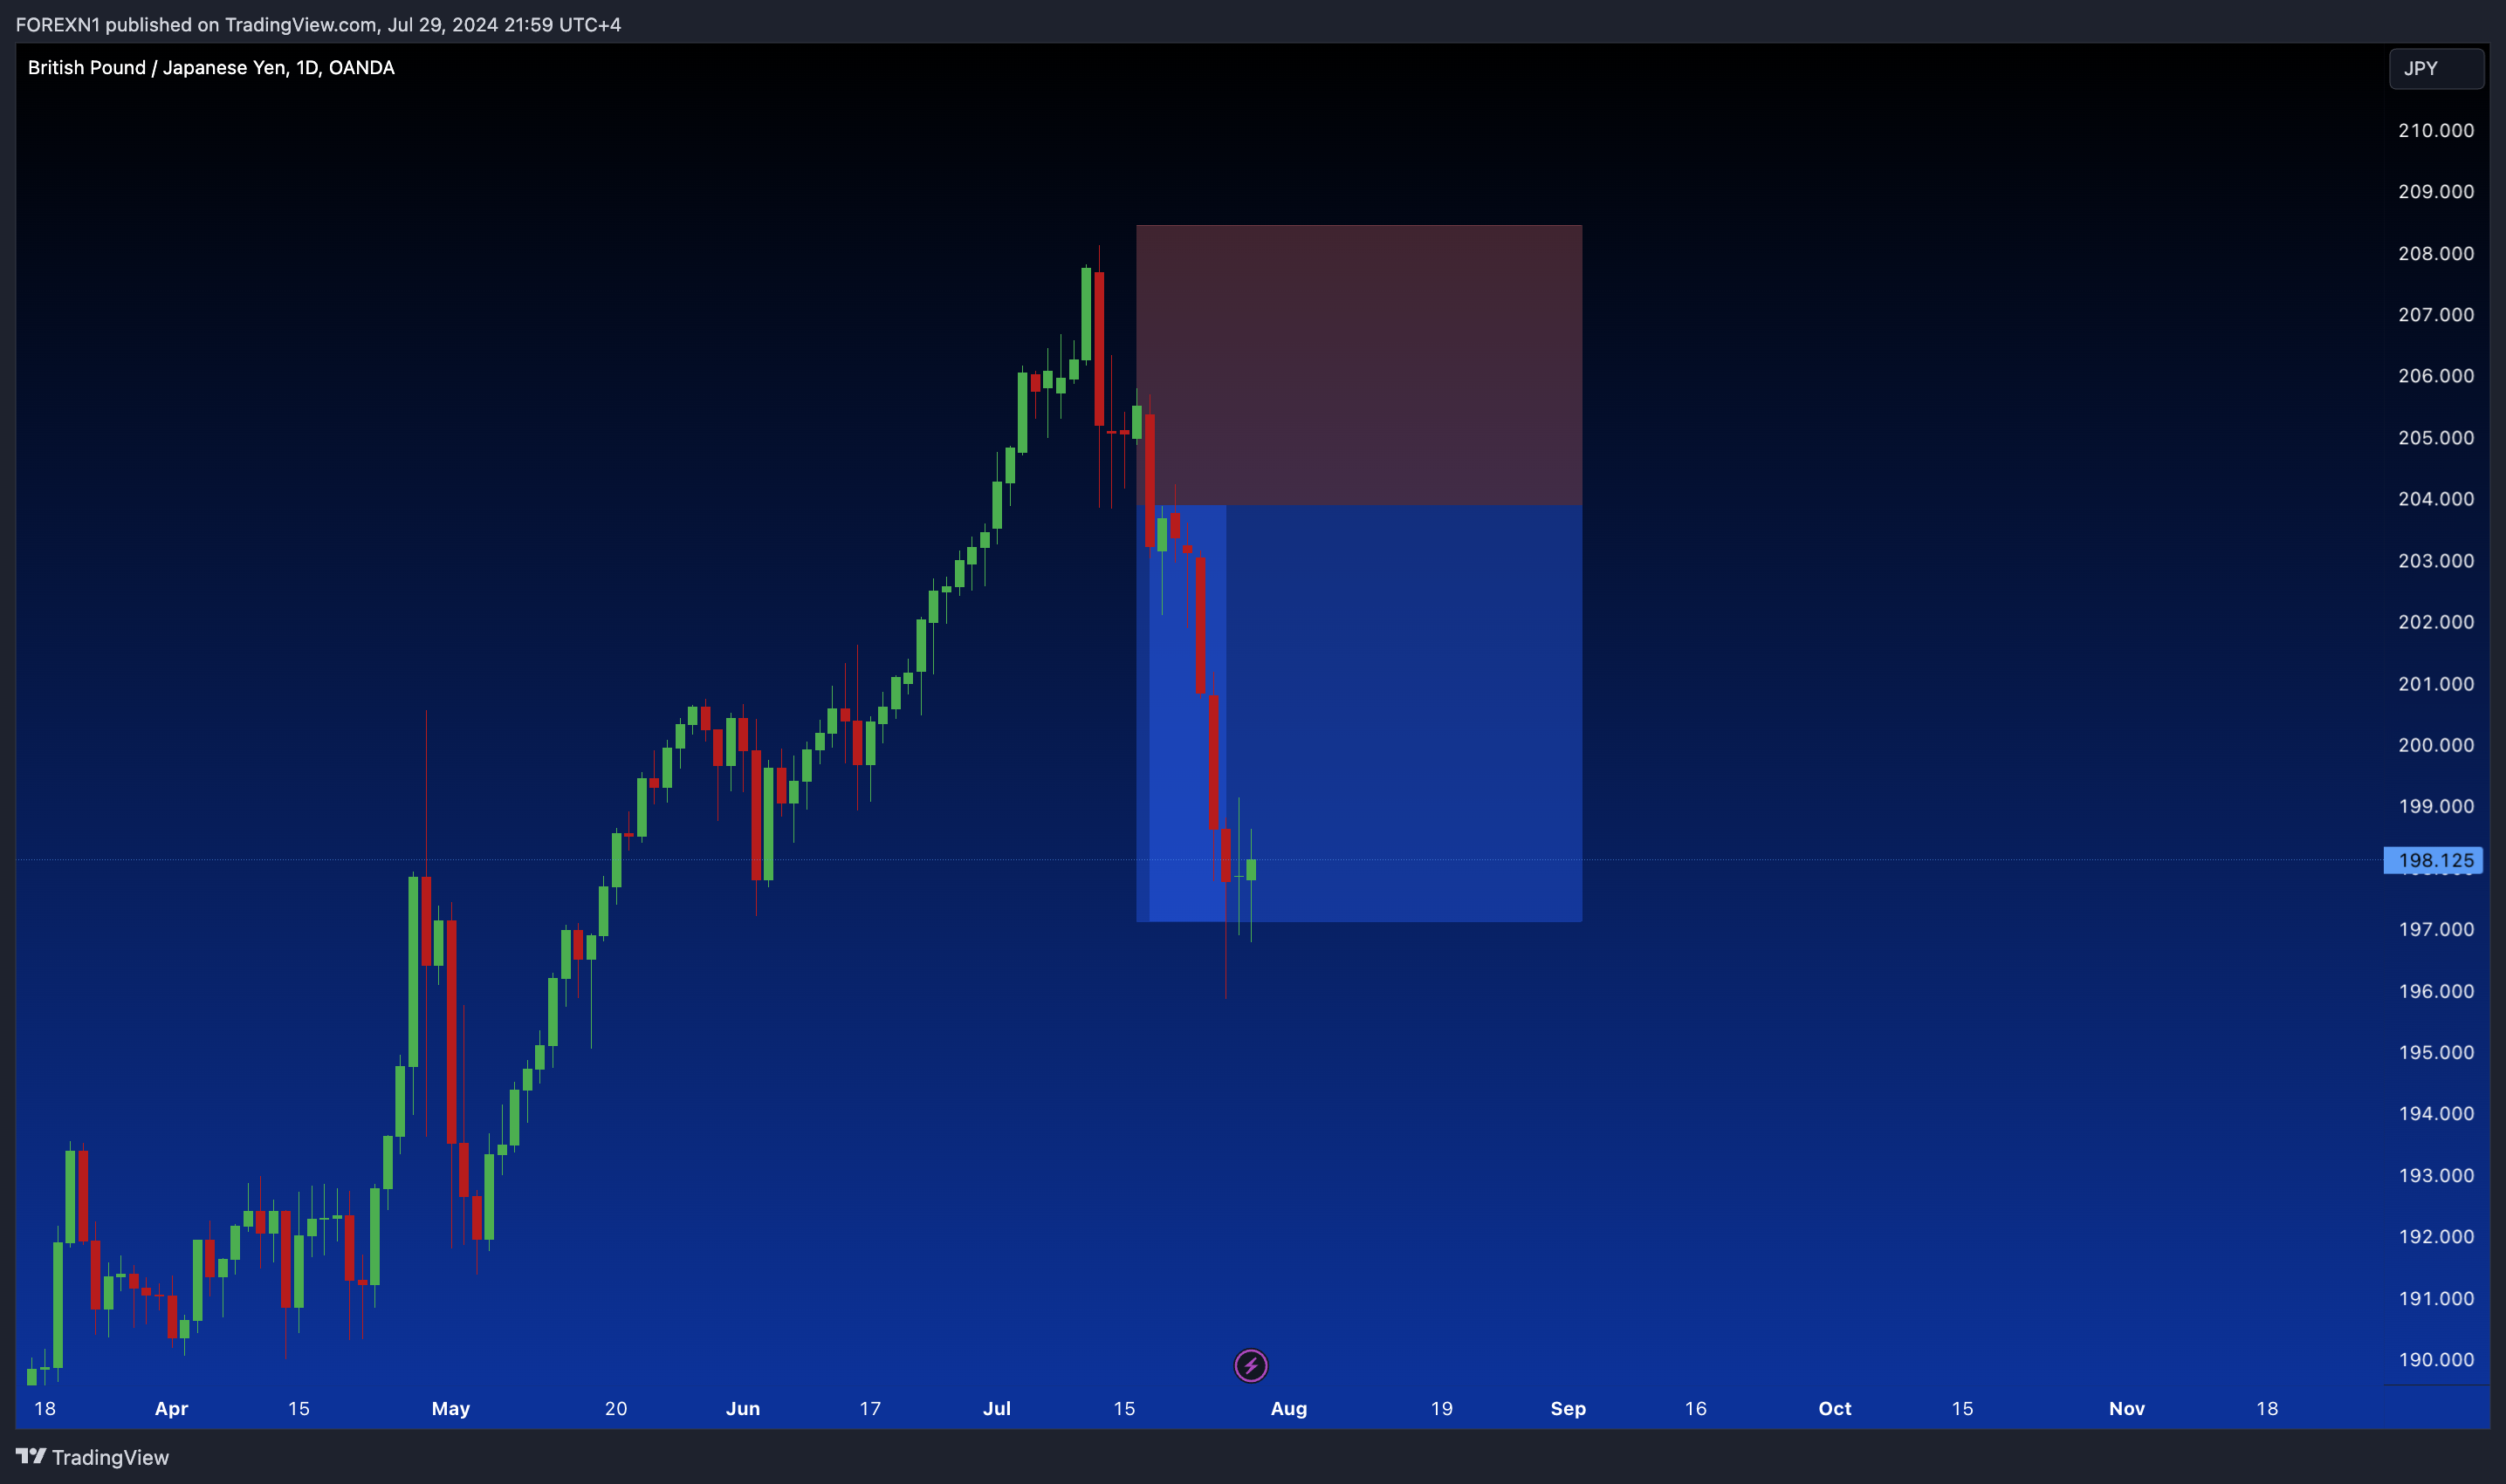Click the TradingView logo at the bottom
Screen dimensions: 2506x1484
click(x=92, y=1457)
